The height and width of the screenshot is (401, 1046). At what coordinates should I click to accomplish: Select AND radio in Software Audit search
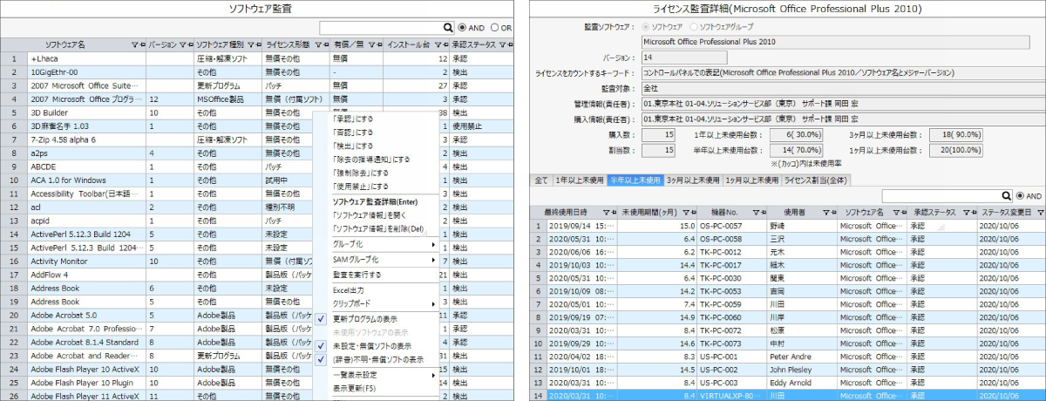coord(462,27)
